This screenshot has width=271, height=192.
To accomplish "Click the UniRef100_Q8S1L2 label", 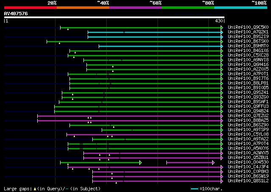I will point(248,181).
